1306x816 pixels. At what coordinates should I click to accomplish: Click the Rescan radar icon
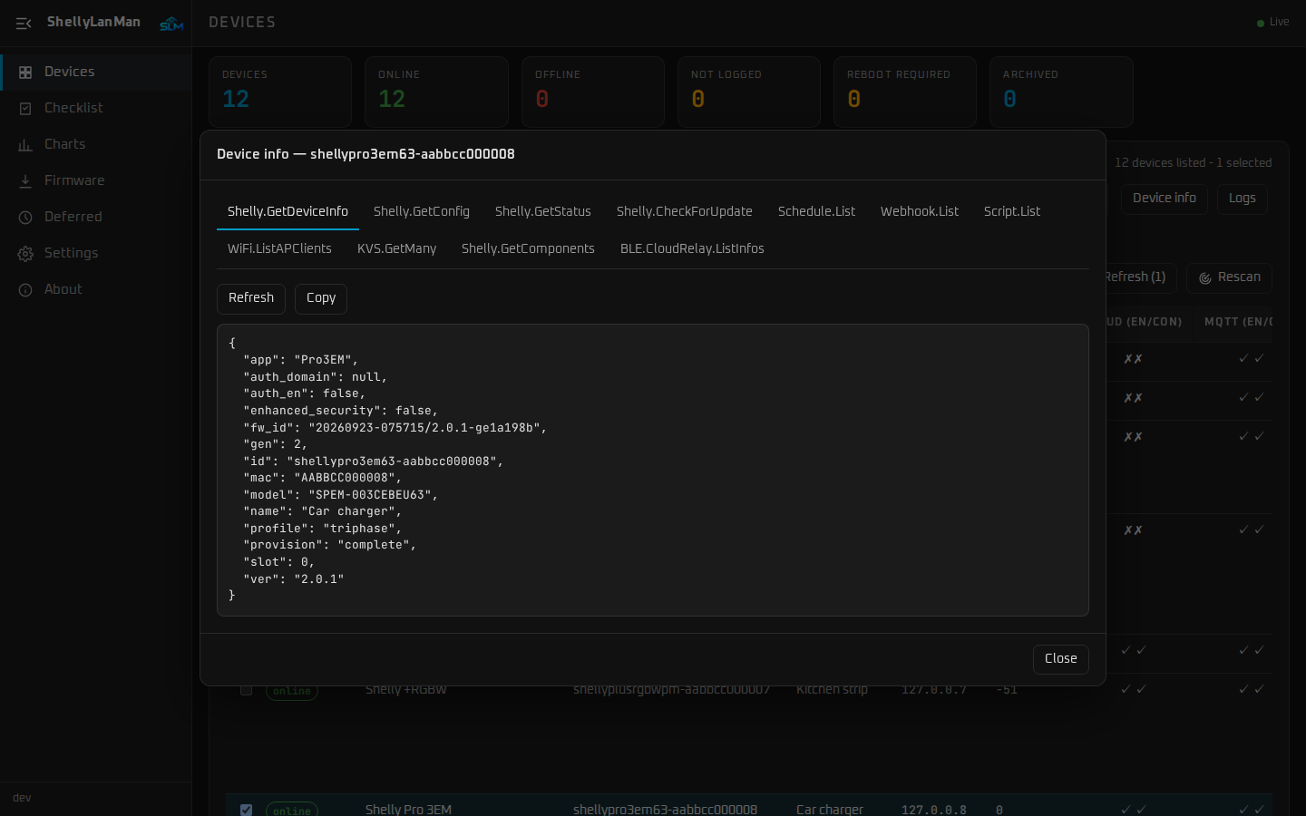point(1205,278)
